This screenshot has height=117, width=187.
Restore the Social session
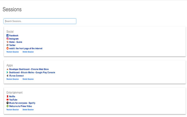pyautogui.click(x=13, y=52)
